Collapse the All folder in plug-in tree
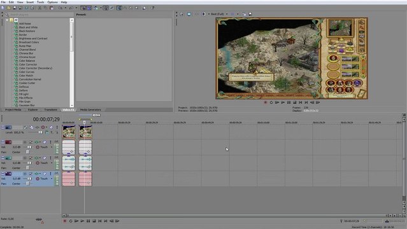This screenshot has height=229, width=407. [7, 20]
